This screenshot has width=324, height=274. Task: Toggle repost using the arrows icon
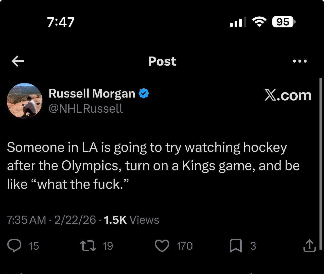point(88,246)
